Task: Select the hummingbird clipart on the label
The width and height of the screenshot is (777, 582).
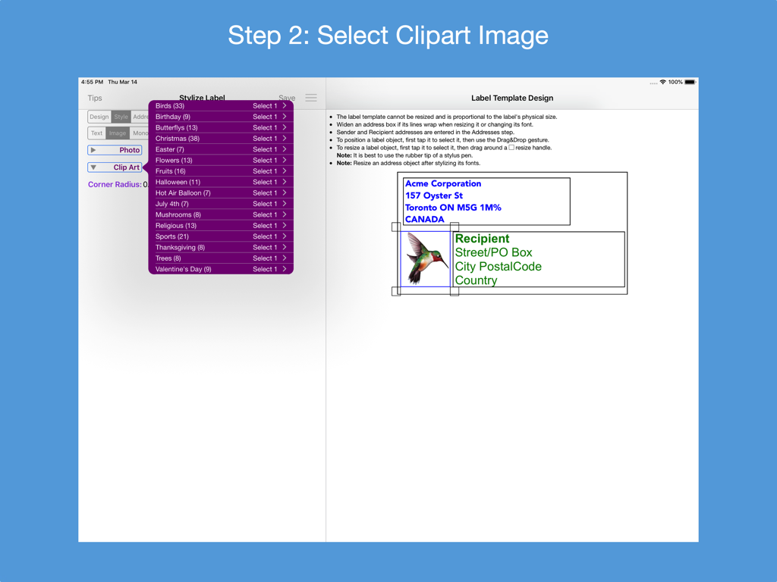Action: [x=425, y=258]
